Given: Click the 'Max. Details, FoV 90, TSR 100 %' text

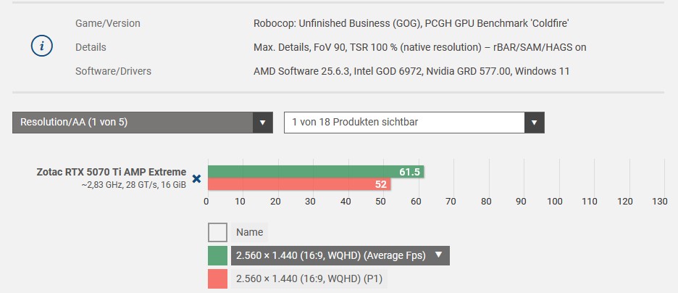Looking at the screenshot, I should coord(325,47).
